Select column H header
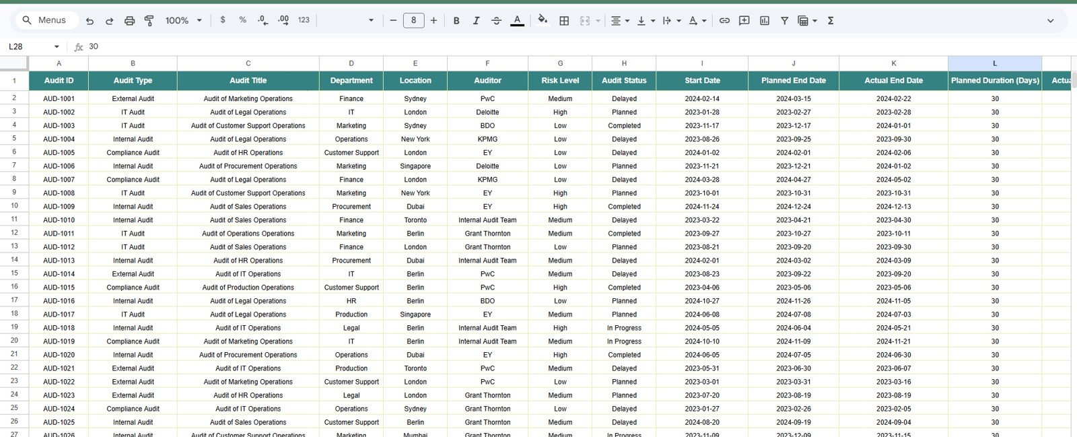The image size is (1077, 437). pyautogui.click(x=624, y=63)
